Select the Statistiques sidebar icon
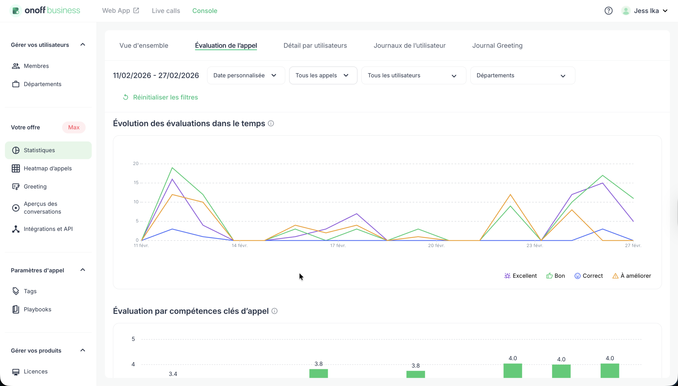This screenshot has width=678, height=386. coord(16,150)
